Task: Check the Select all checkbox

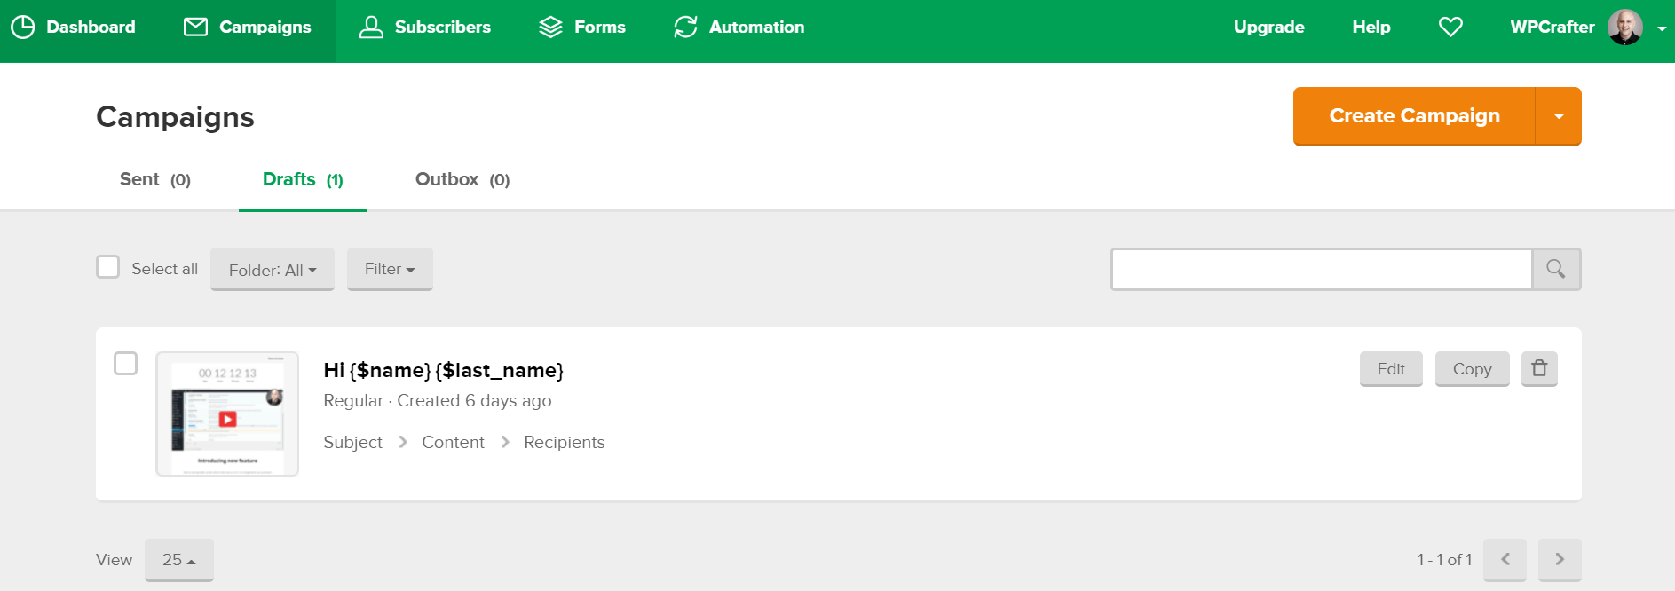Action: tap(107, 267)
